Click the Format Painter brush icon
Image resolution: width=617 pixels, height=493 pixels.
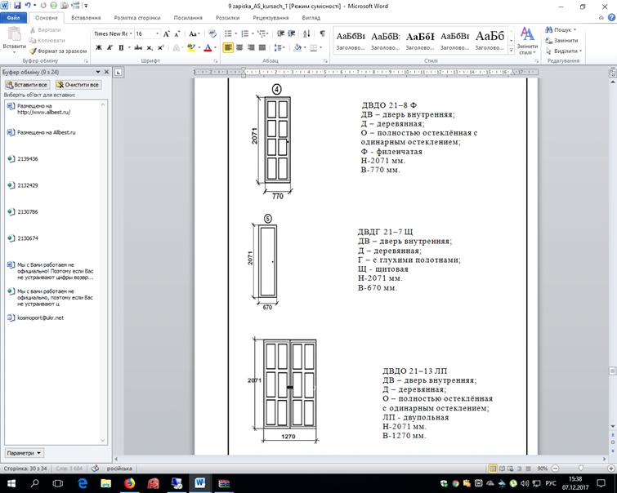pyautogui.click(x=33, y=51)
